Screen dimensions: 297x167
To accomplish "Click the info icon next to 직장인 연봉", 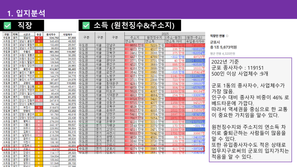I will [227, 36].
